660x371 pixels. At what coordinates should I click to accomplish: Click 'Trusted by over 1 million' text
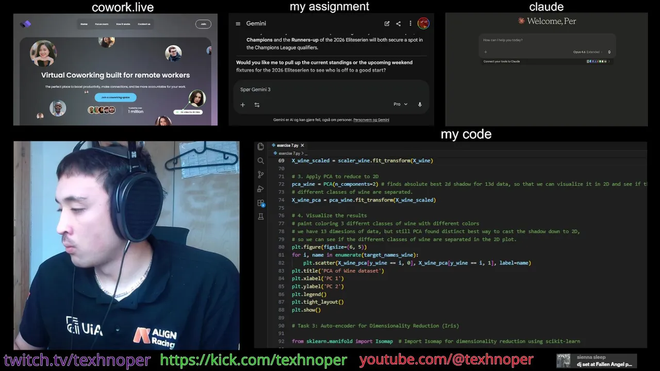136,110
